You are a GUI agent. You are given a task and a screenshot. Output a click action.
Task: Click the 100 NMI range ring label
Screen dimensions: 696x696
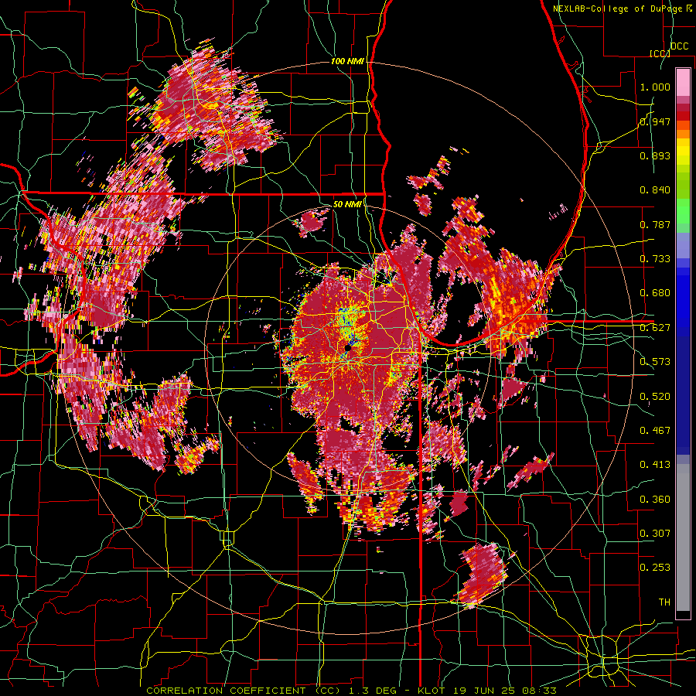point(347,61)
